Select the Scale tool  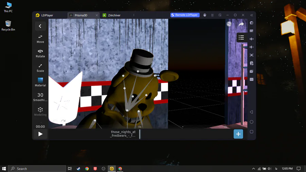click(x=40, y=68)
